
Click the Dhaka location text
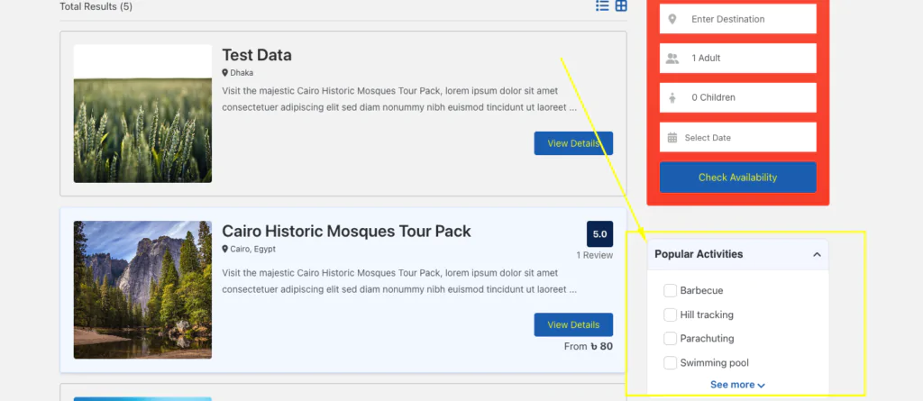tap(242, 73)
